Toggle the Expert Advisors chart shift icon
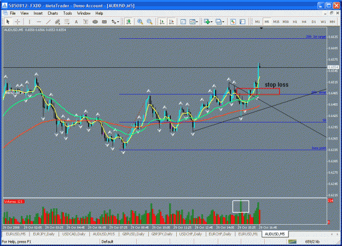This screenshot has width=342, height=246. (x=129, y=21)
